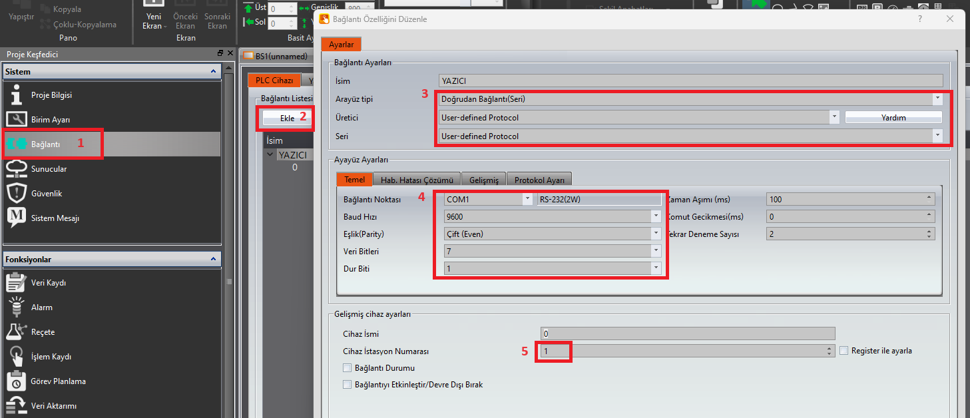Expand the Eşlik(Parity) dropdown
The height and width of the screenshot is (418, 970).
coord(656,234)
